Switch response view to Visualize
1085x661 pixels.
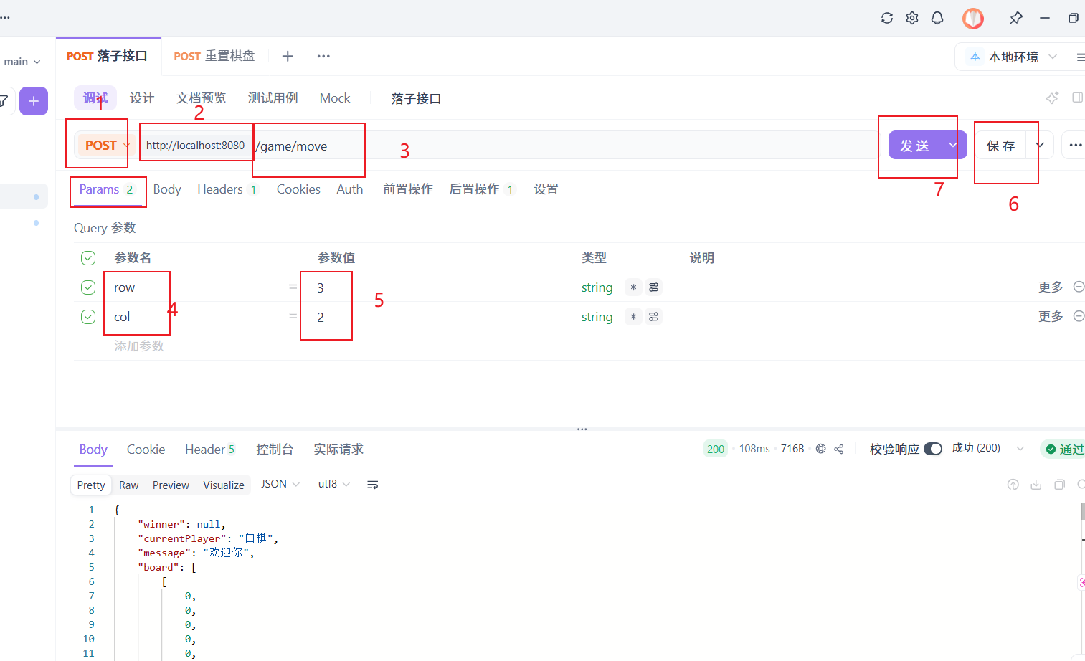coord(224,485)
